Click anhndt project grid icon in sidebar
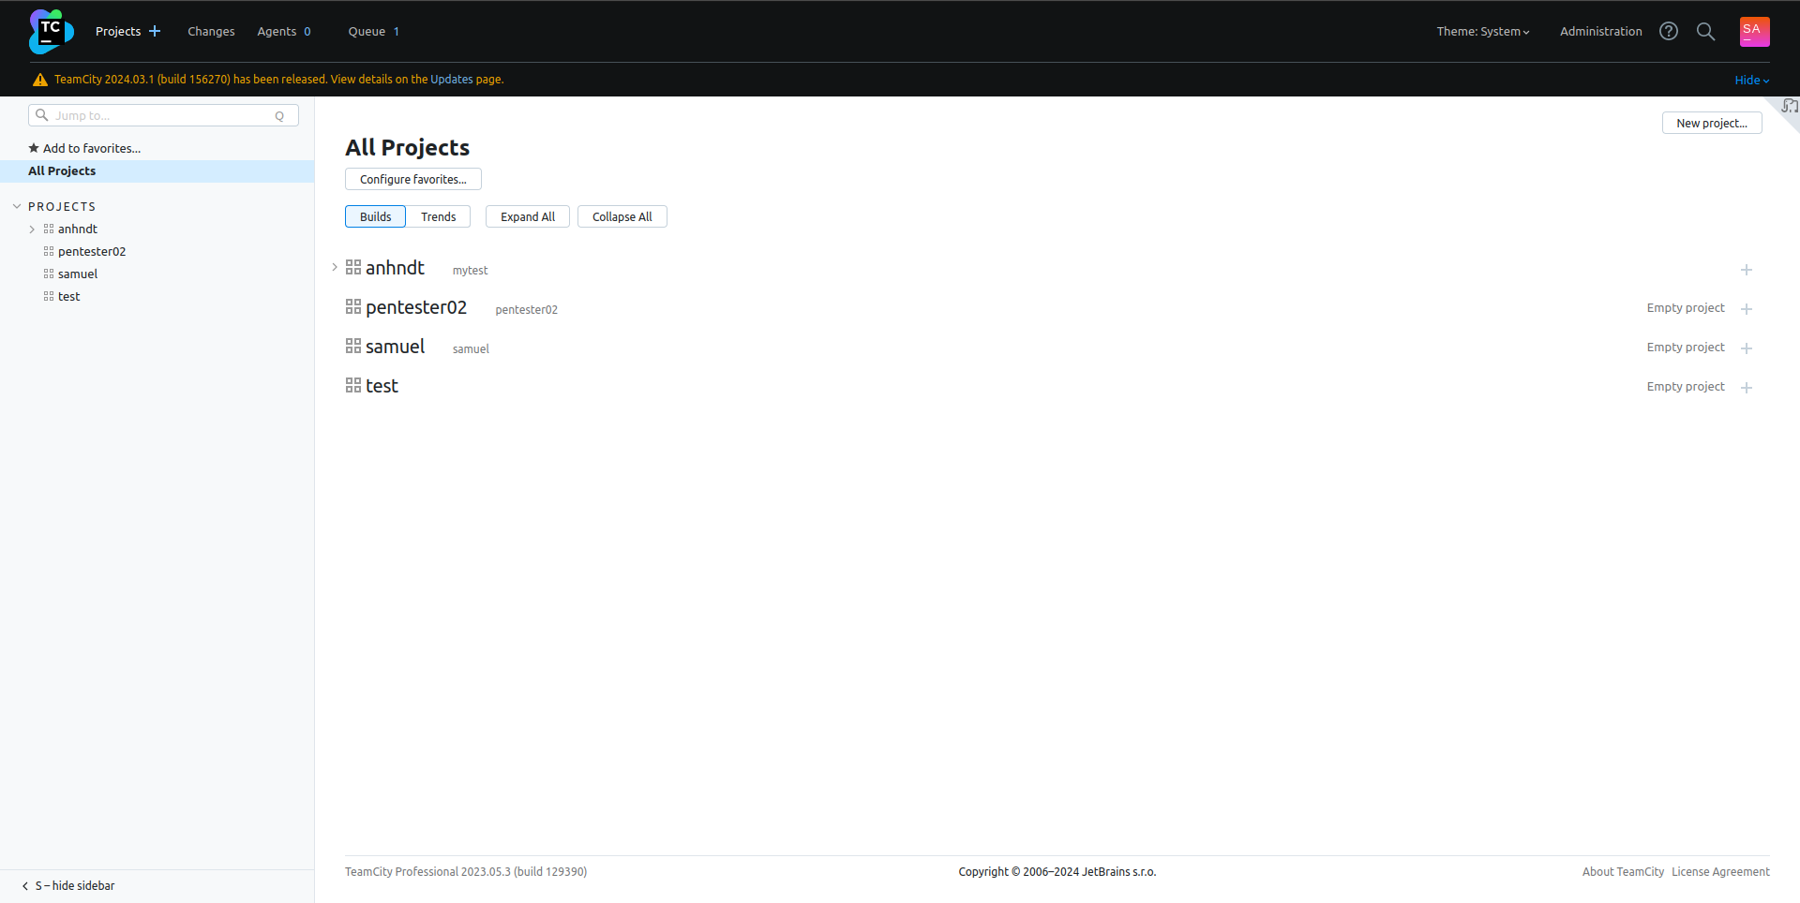 click(x=49, y=229)
